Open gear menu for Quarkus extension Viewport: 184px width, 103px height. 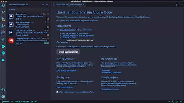[47, 19]
